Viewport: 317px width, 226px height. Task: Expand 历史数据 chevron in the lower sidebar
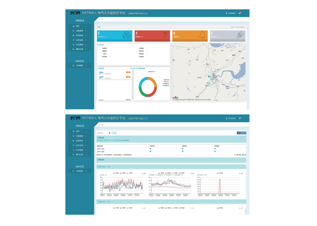pyautogui.click(x=86, y=150)
